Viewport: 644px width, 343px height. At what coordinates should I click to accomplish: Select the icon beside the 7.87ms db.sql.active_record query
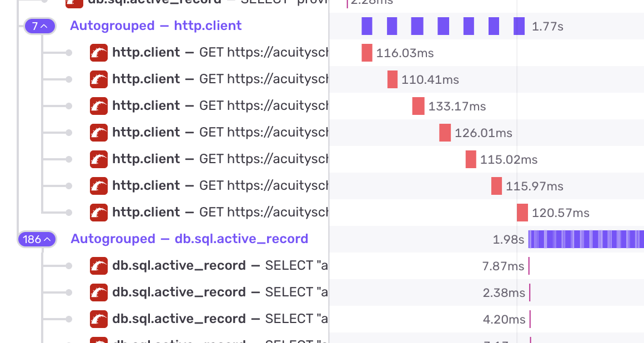point(98,265)
